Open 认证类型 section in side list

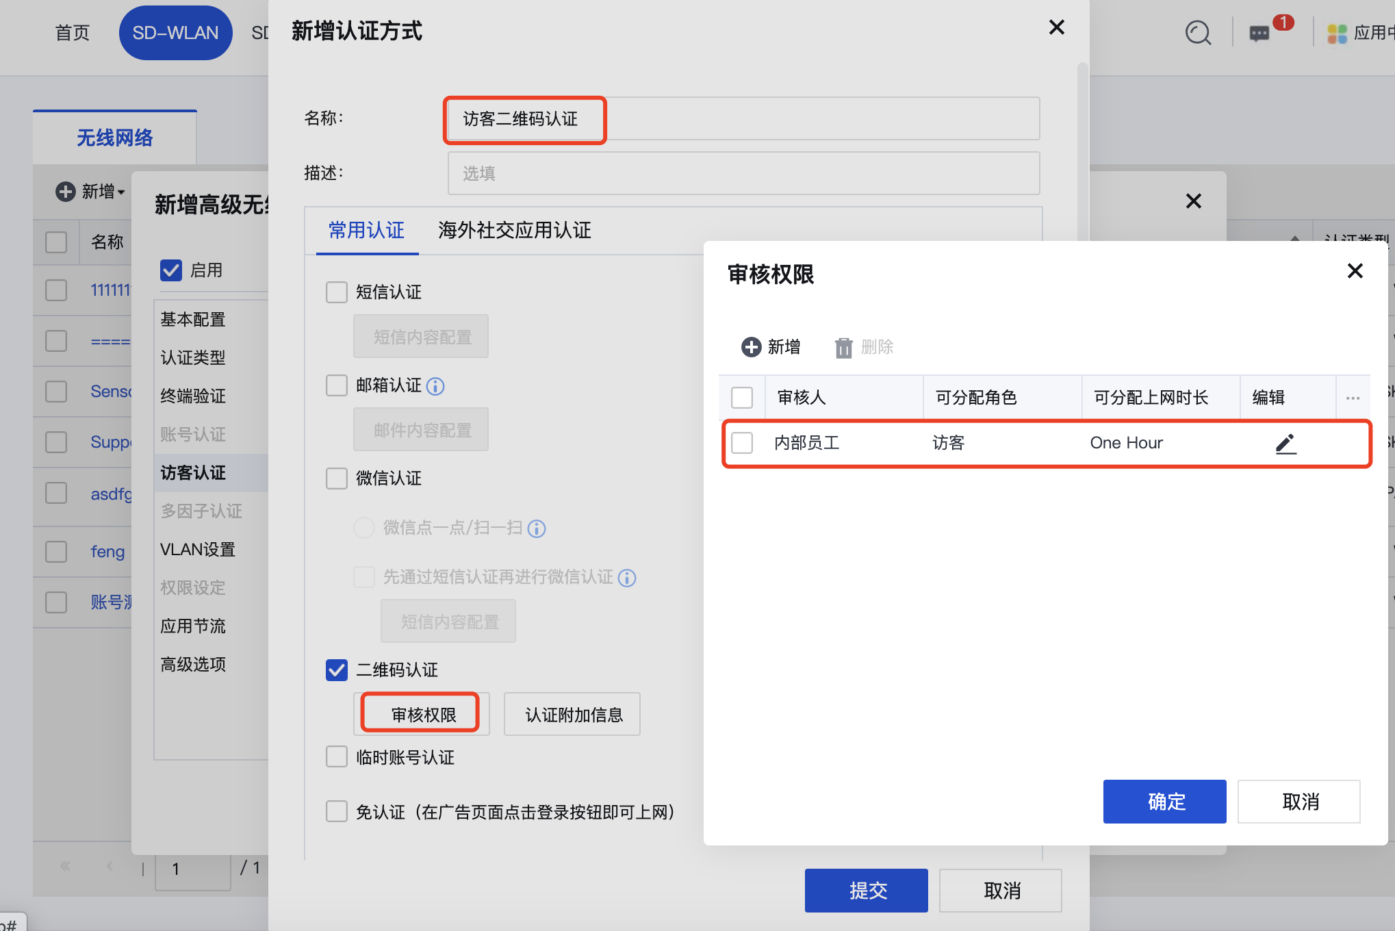tap(193, 358)
